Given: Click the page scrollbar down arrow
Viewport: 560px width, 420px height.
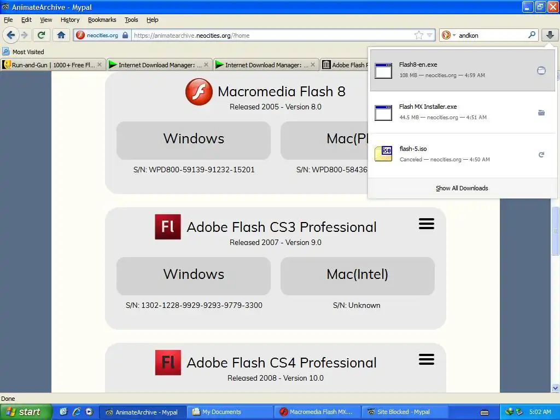Looking at the screenshot, I should [555, 388].
